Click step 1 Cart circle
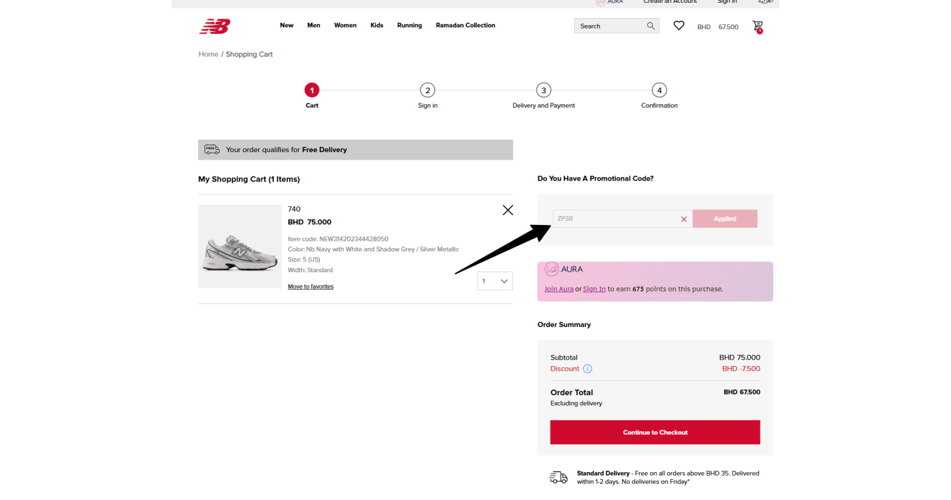951x500 pixels. tap(312, 90)
